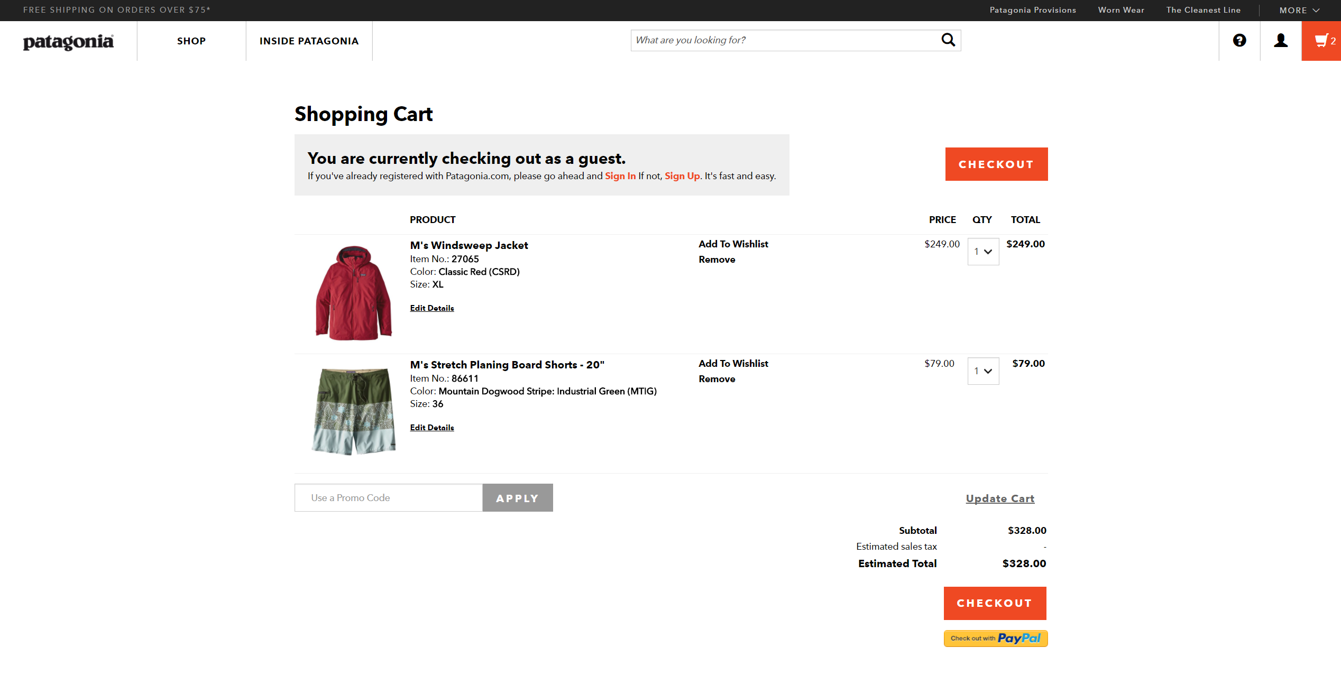Focus the Use a Promo Code field

[389, 498]
